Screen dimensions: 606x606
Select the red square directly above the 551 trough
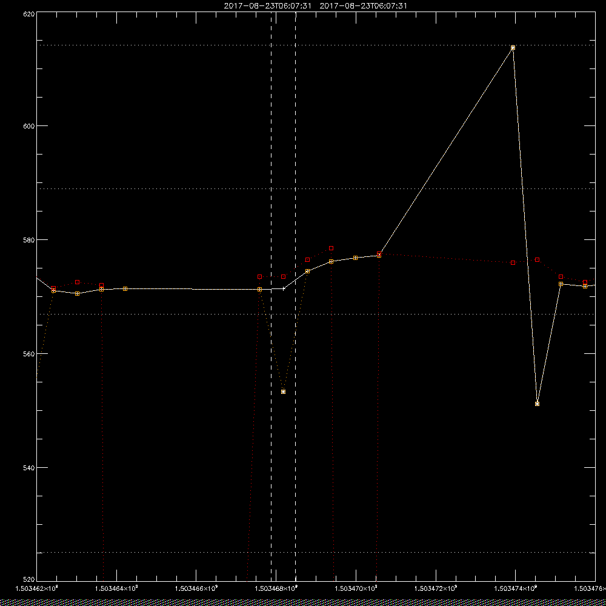coord(537,260)
